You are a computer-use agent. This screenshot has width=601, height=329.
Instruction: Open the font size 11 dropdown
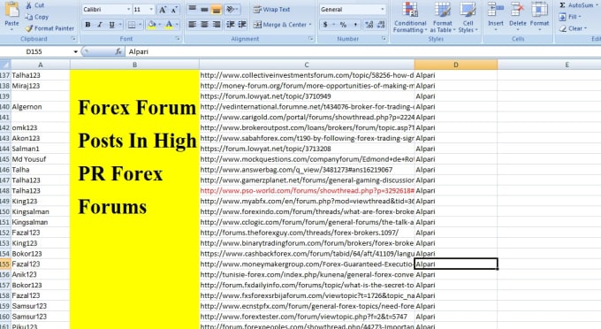point(151,9)
